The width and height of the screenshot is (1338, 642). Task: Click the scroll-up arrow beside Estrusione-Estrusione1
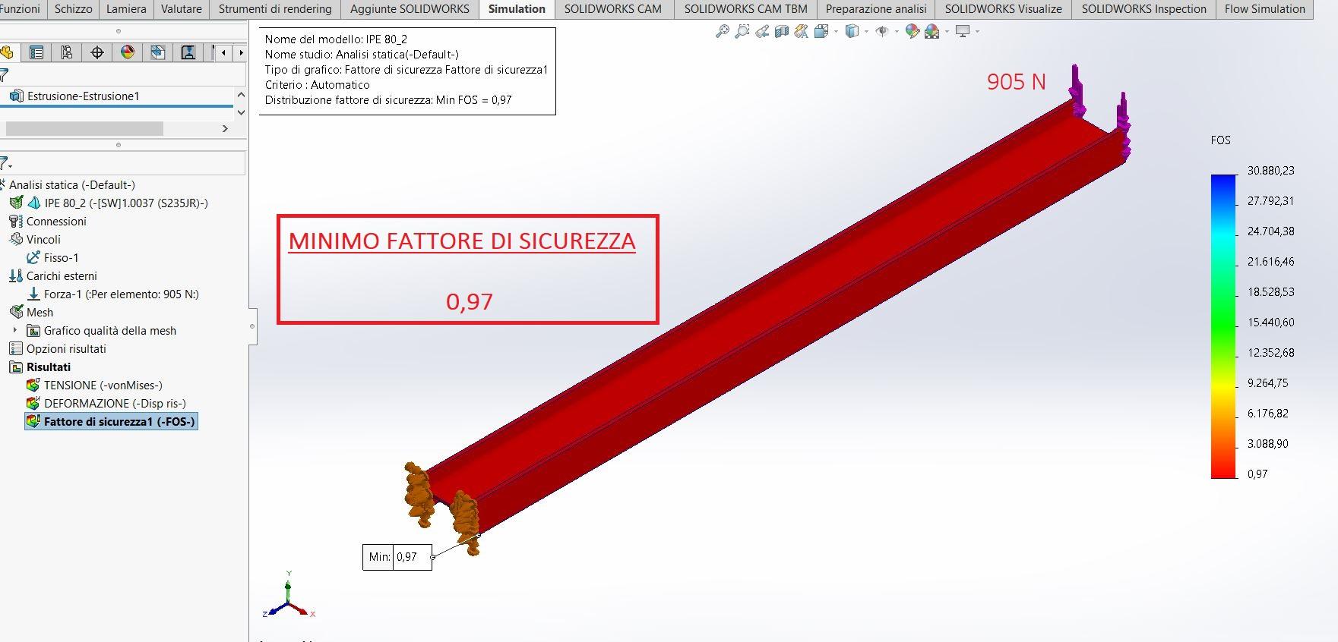241,95
